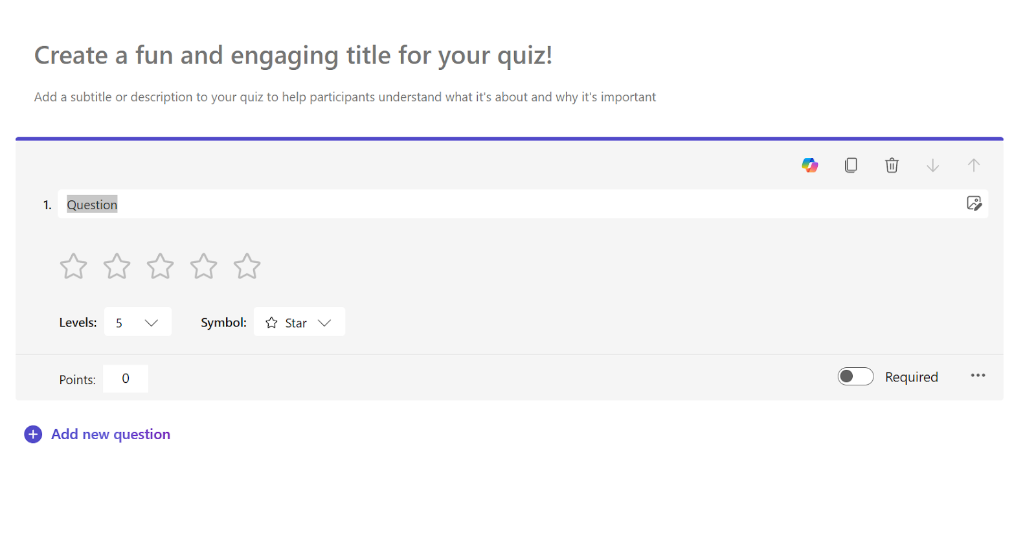Click the Points value field
The image size is (1036, 535).
tap(126, 378)
